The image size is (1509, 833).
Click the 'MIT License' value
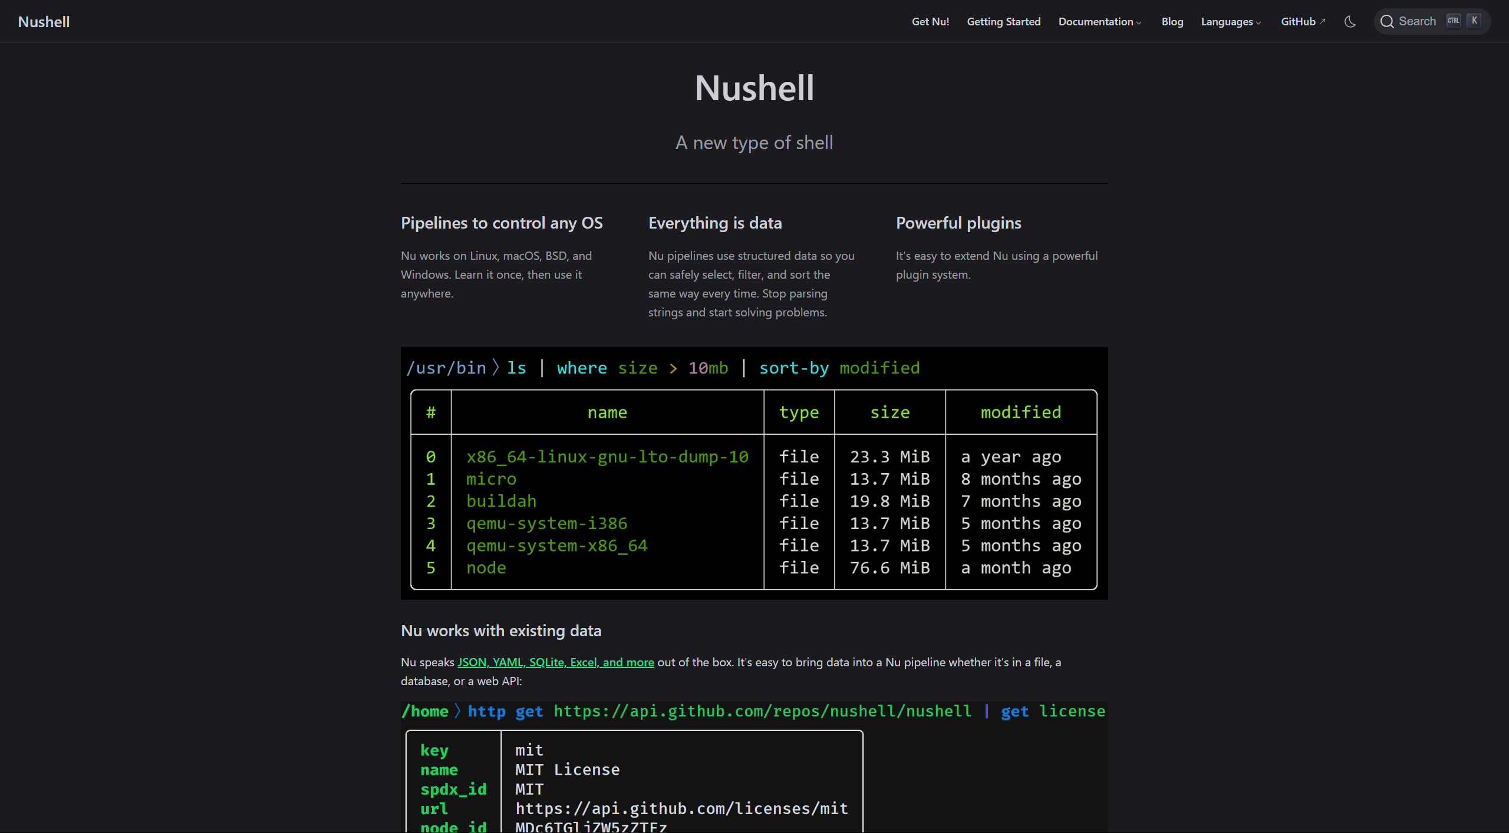click(568, 770)
